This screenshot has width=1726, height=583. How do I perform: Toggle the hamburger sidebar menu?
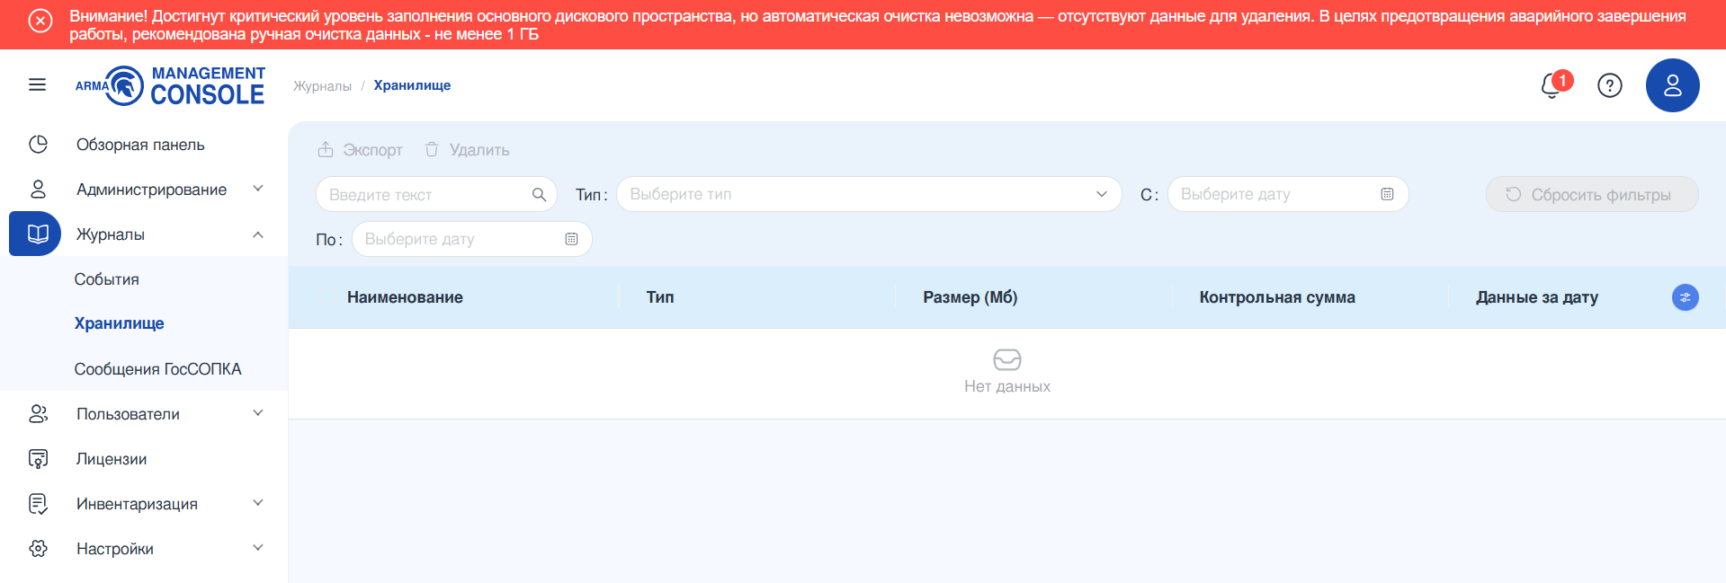[x=37, y=84]
